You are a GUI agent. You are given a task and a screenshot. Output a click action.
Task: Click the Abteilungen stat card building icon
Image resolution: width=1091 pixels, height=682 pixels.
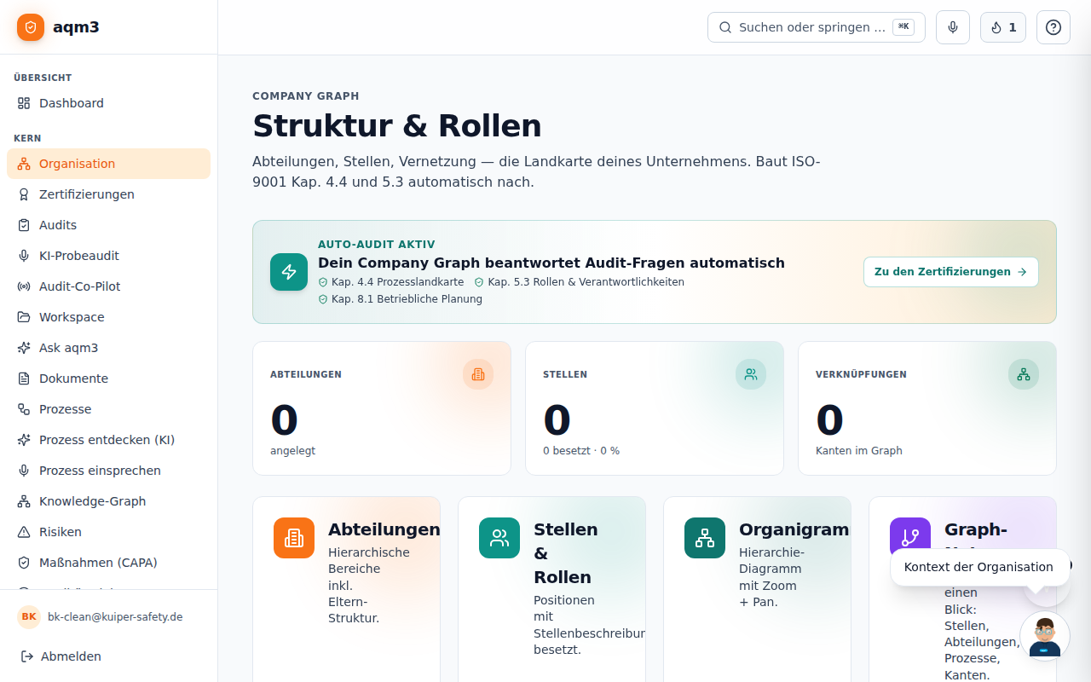(478, 374)
